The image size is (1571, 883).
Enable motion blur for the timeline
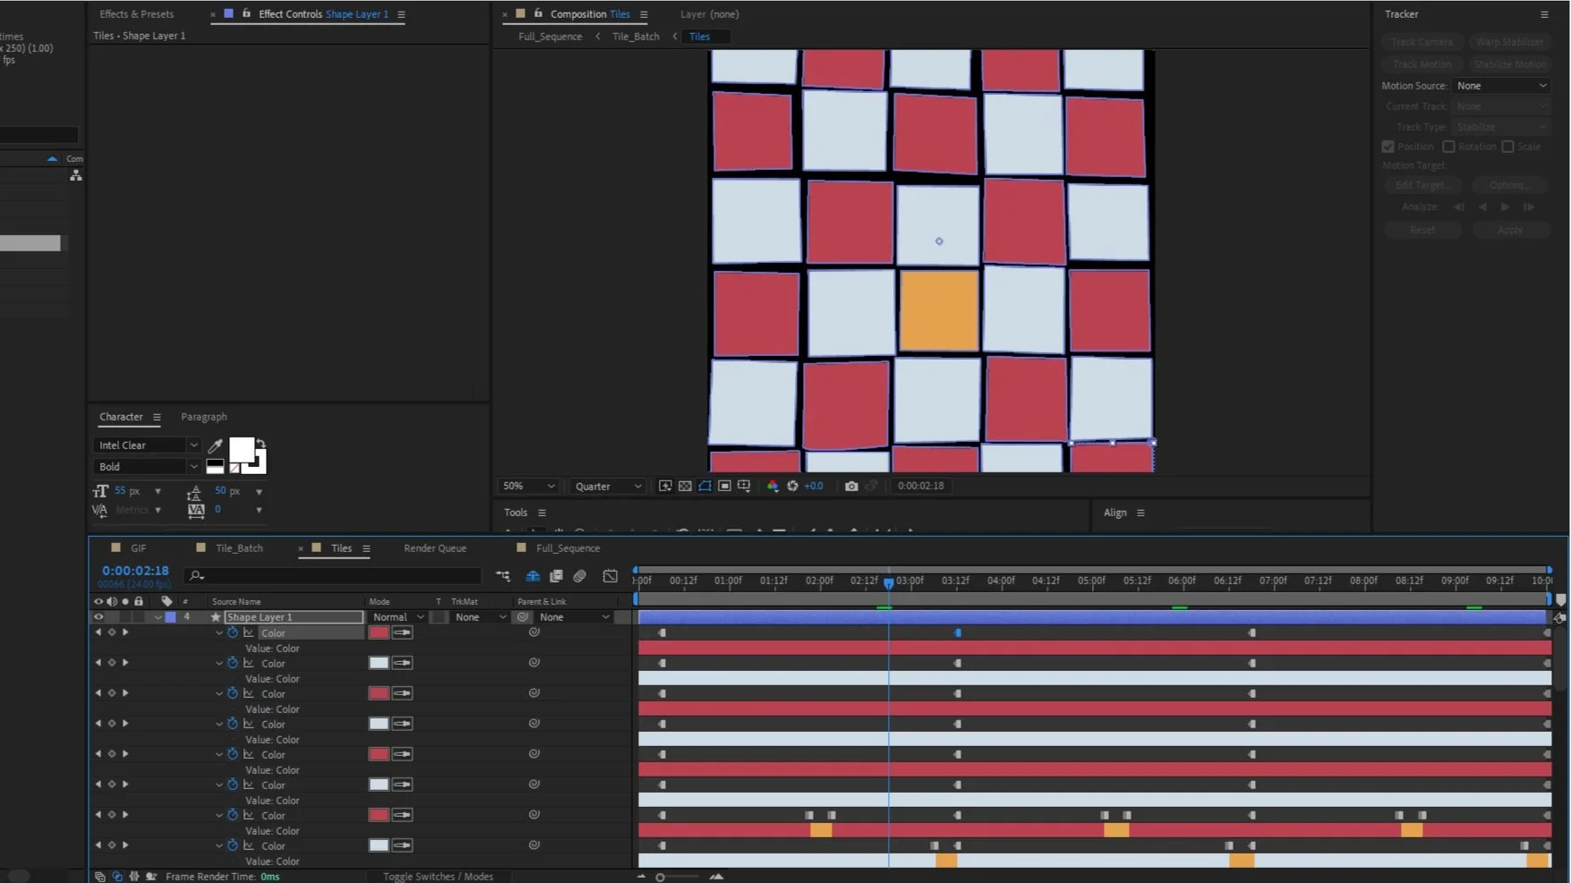[x=580, y=577]
